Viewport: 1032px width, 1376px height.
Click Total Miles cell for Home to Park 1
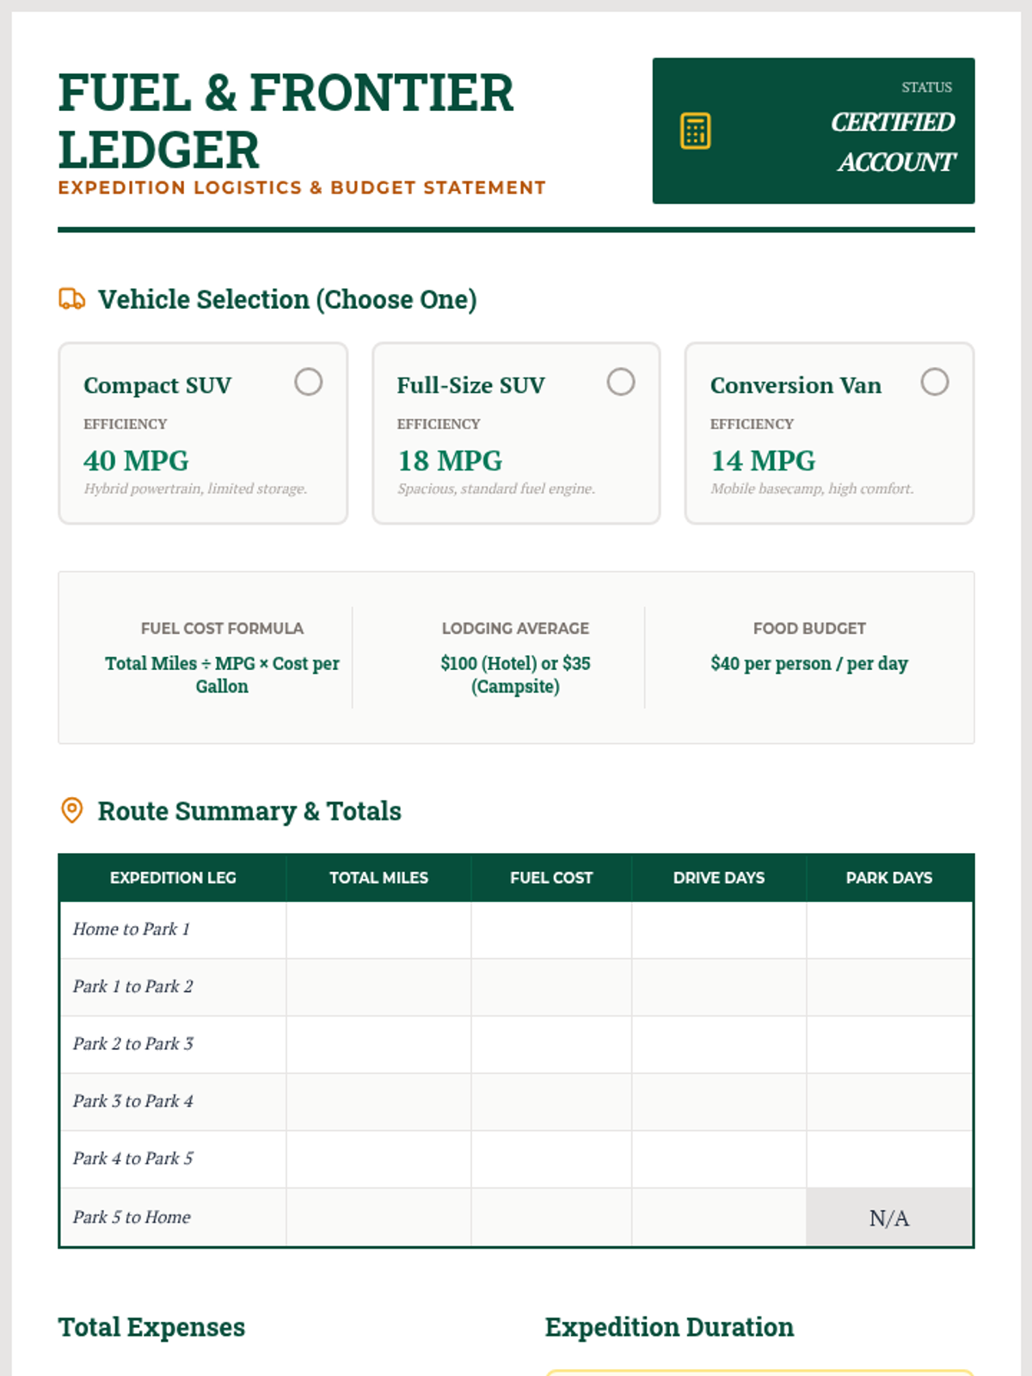378,930
